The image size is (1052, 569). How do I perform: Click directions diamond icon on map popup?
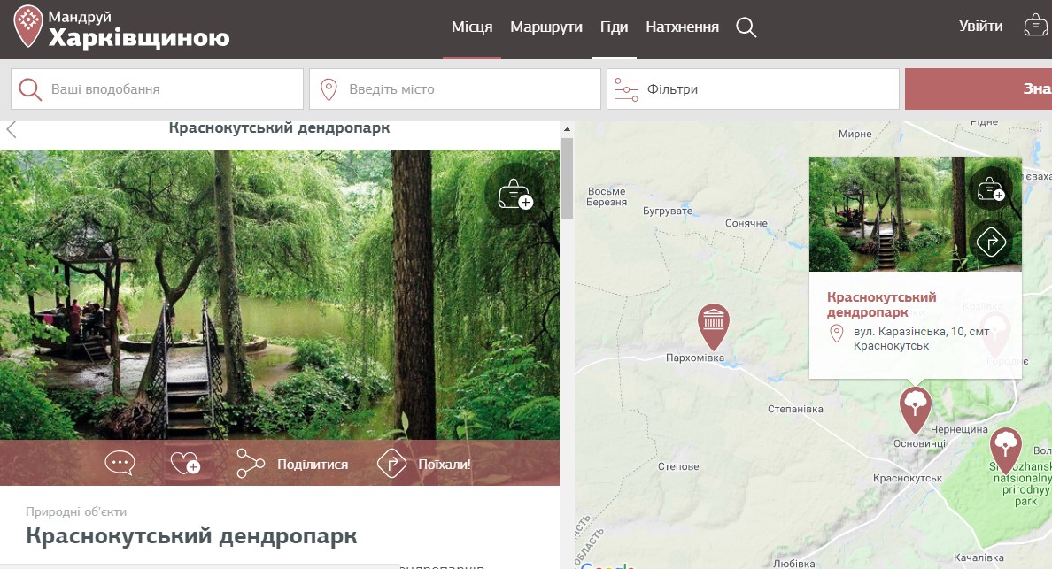(x=991, y=242)
